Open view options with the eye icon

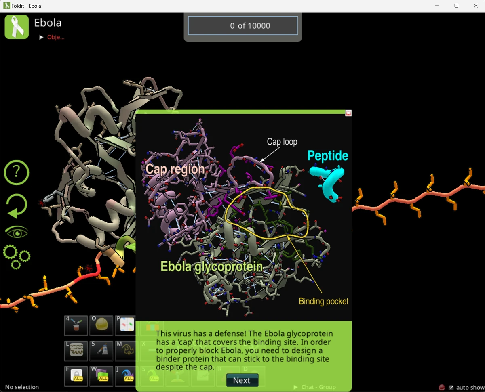(16, 231)
